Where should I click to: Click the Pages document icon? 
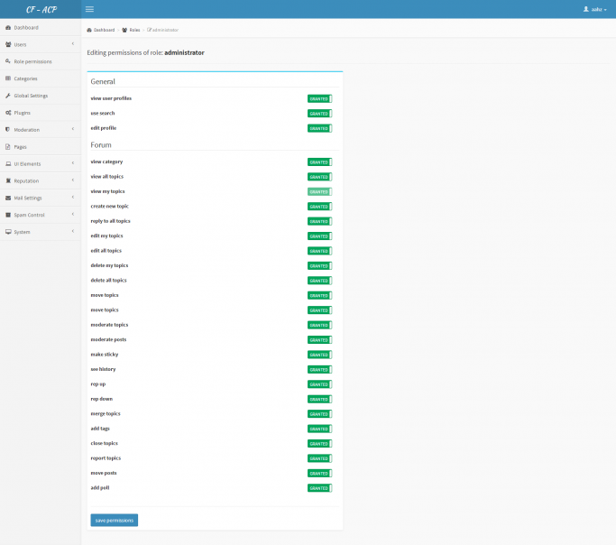pyautogui.click(x=8, y=146)
